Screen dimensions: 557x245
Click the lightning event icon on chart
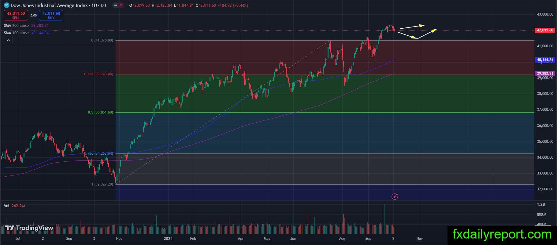(395, 197)
